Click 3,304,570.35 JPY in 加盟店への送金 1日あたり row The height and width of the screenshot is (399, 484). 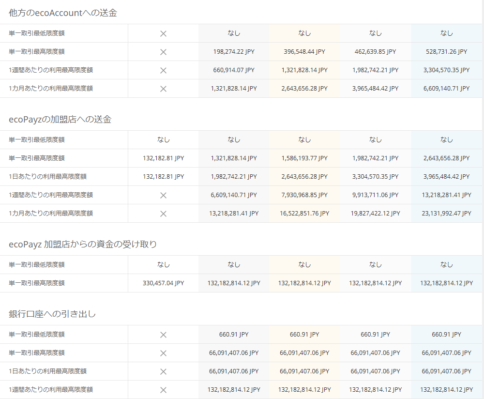tap(376, 176)
